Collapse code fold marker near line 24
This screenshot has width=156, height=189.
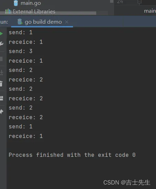140,2
